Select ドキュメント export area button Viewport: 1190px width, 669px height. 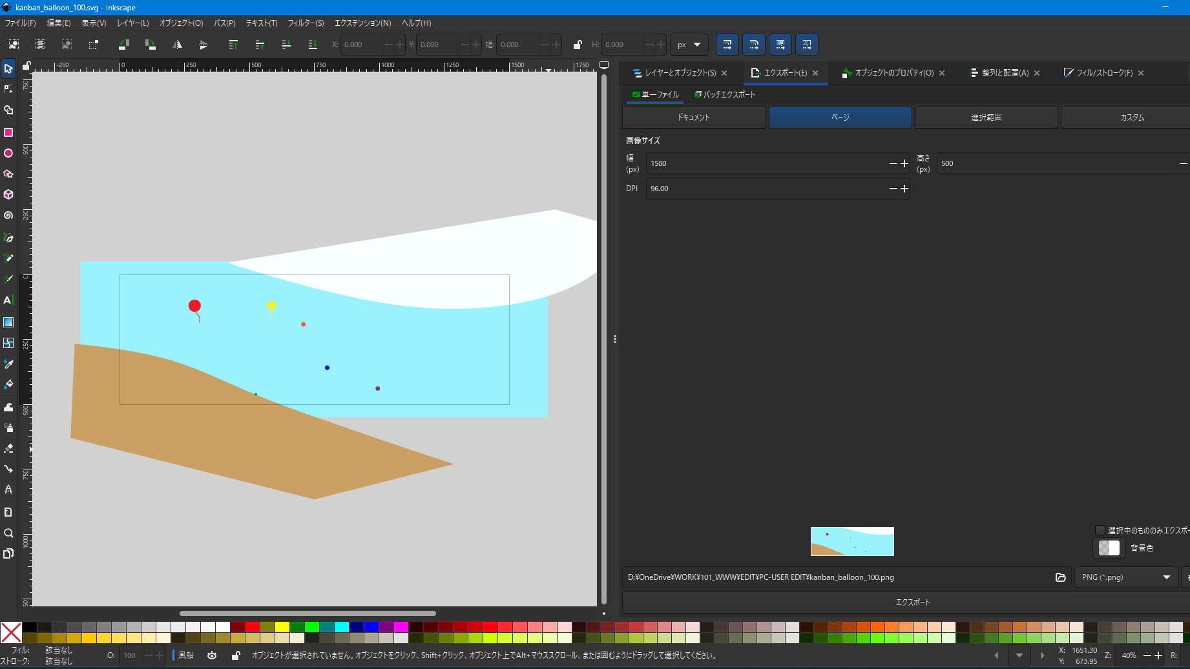coord(694,118)
